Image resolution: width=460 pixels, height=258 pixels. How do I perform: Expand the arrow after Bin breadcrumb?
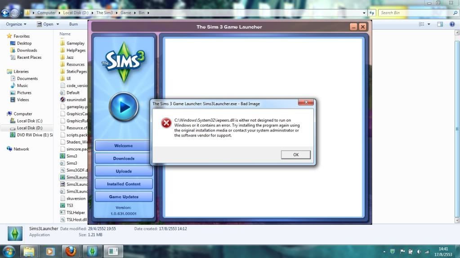pyautogui.click(x=148, y=13)
